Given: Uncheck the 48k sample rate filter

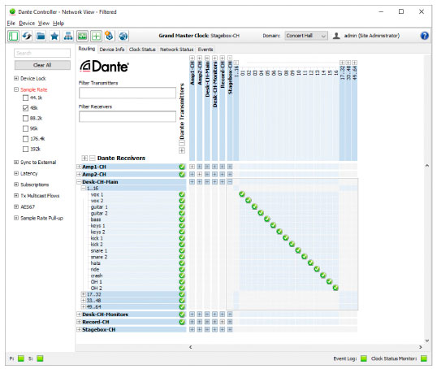Looking at the screenshot, I should tap(25, 108).
